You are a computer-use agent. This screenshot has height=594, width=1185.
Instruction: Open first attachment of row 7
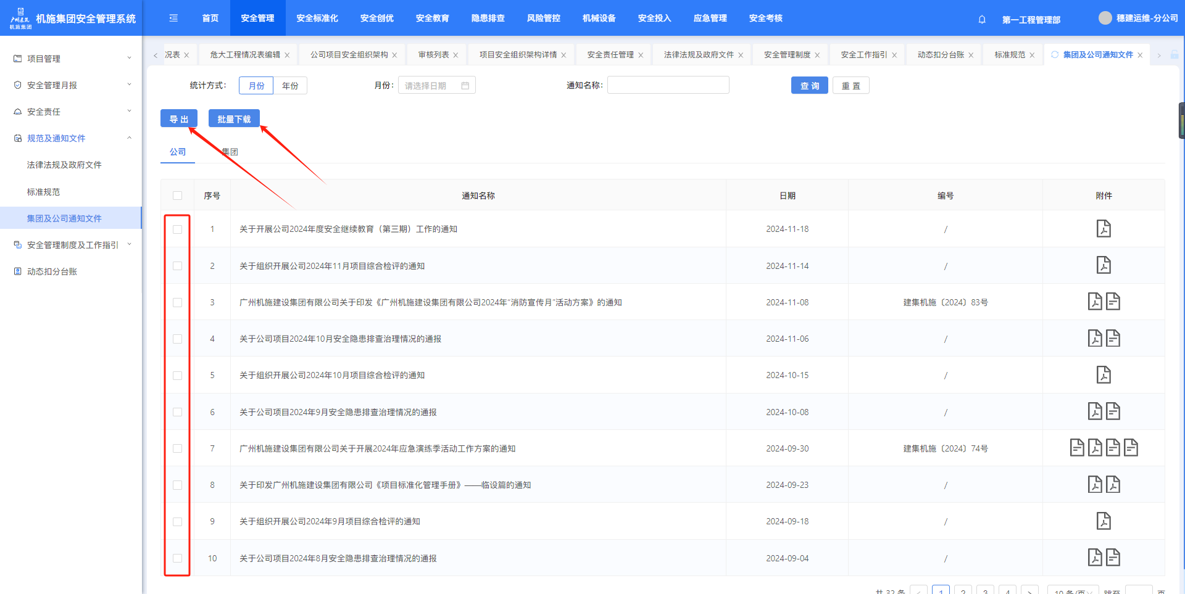[x=1076, y=448]
